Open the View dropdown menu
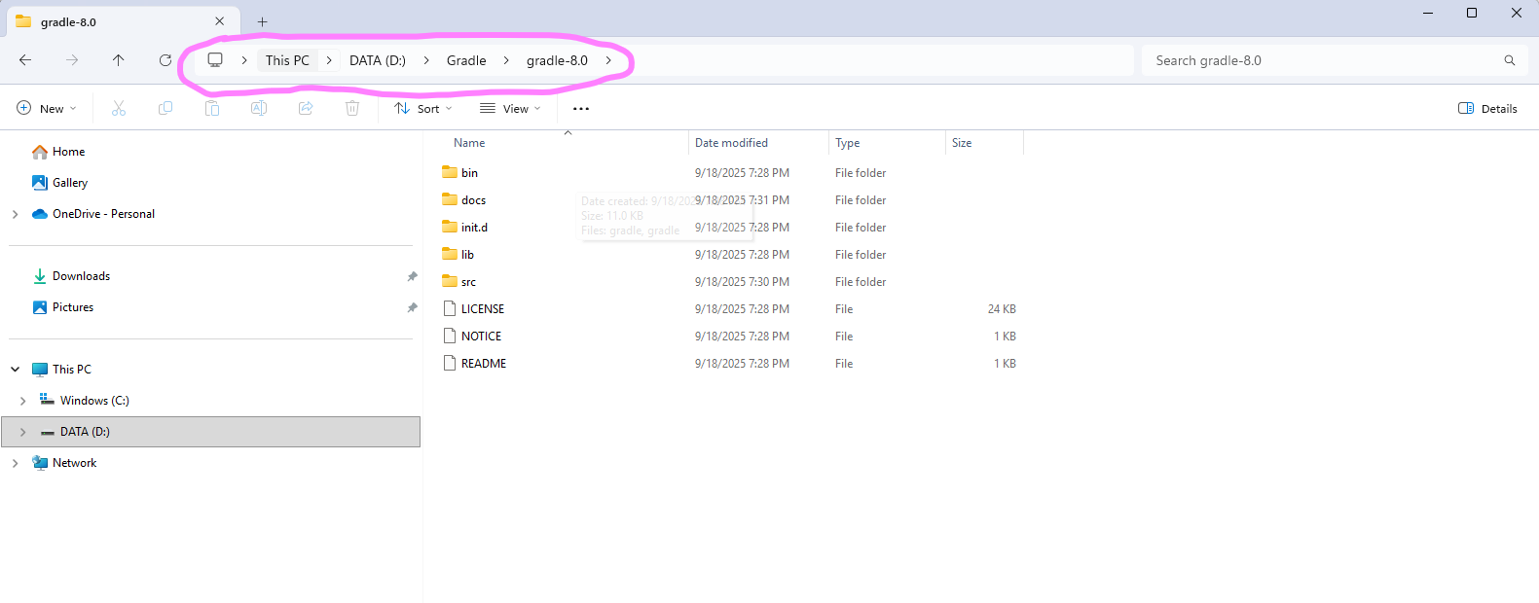Screen dimensions: 1539x603 coord(511,109)
